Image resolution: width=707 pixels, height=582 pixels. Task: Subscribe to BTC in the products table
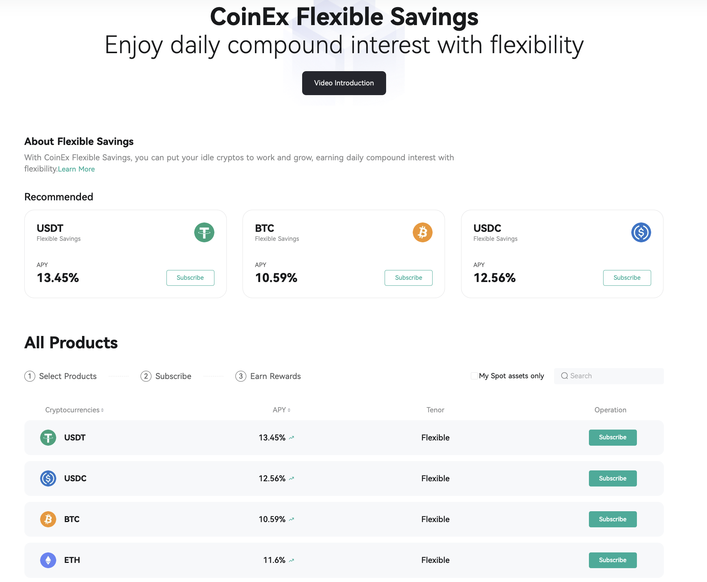(x=613, y=519)
